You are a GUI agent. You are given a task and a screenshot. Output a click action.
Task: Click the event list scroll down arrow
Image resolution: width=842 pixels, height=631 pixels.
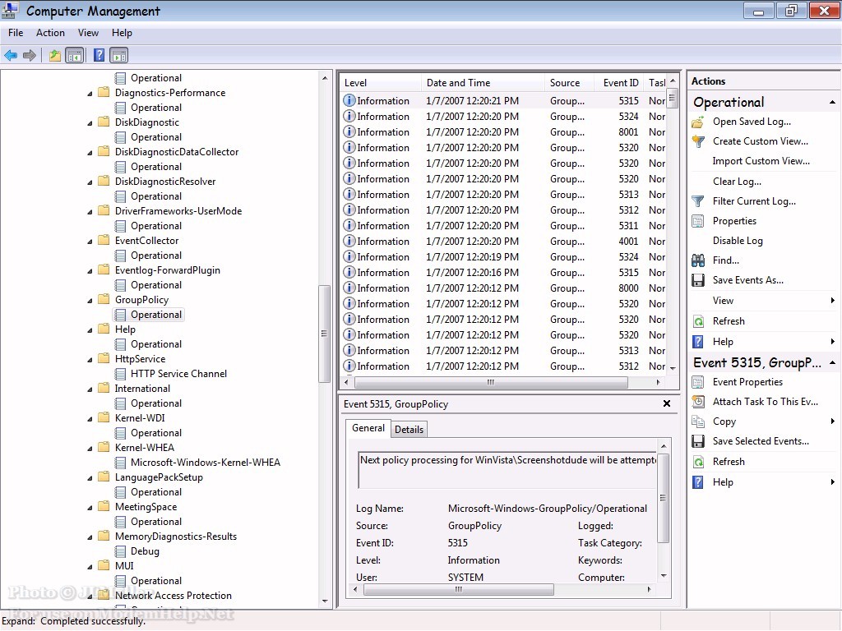673,368
